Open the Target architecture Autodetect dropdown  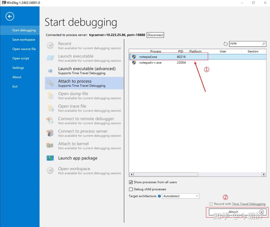point(180,196)
